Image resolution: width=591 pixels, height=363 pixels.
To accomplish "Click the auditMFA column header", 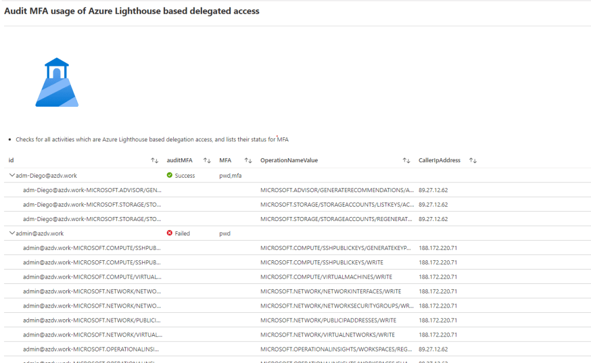I will coord(179,160).
